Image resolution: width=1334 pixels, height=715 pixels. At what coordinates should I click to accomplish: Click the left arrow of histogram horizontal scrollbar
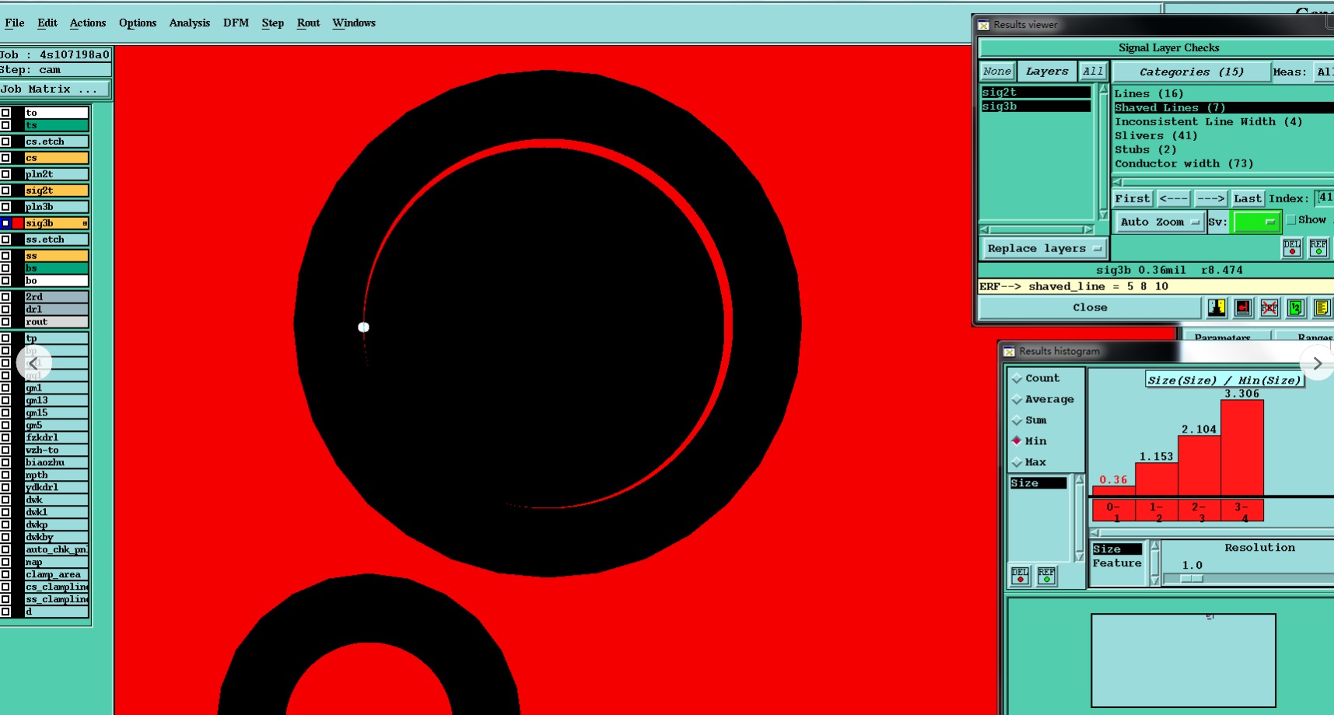1095,533
